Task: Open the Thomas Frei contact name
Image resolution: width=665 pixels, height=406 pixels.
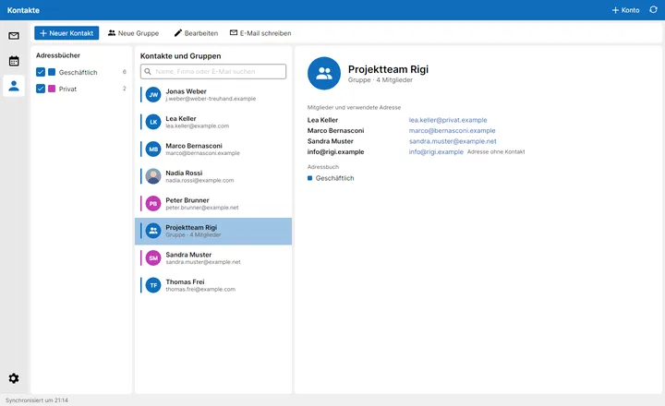Action: 185,281
